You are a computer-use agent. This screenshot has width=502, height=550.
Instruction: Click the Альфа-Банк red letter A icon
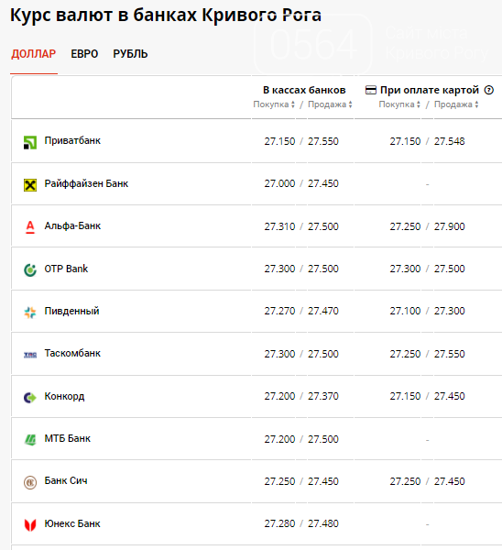point(30,227)
